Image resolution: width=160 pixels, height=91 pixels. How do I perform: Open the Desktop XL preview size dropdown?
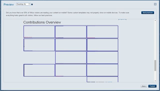[x=23, y=4]
